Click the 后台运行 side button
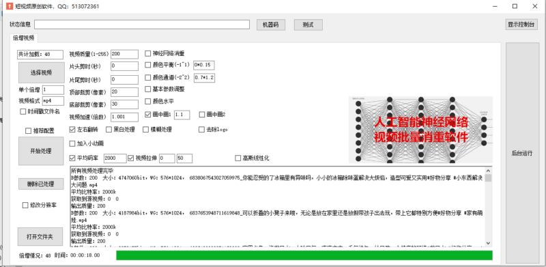The image size is (546, 267). 521,153
